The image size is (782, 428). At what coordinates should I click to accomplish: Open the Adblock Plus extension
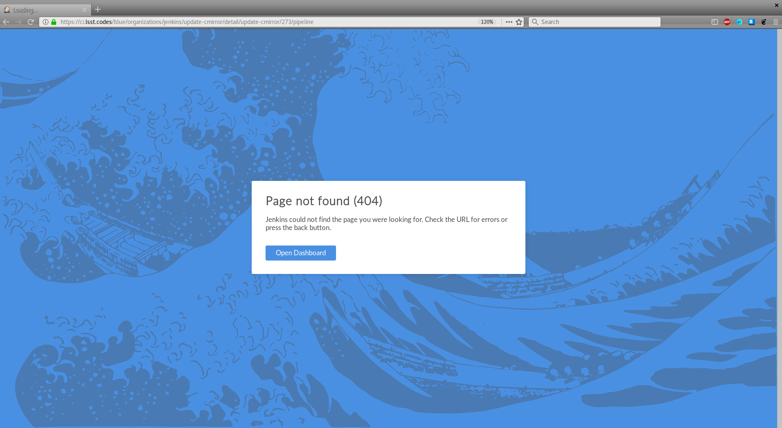727,22
